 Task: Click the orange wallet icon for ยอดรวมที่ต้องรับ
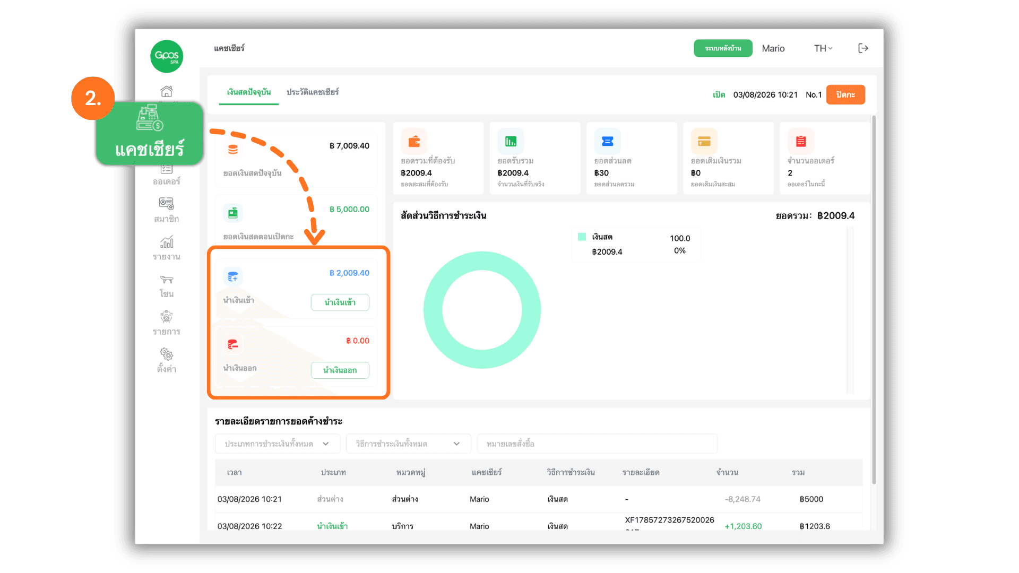pyautogui.click(x=414, y=141)
